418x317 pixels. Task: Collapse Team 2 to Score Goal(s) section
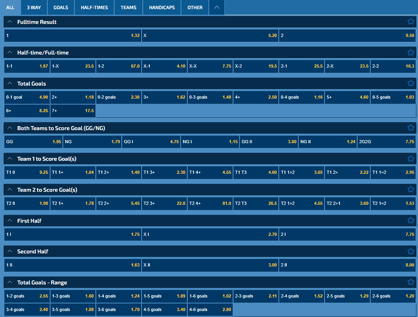(x=10, y=190)
